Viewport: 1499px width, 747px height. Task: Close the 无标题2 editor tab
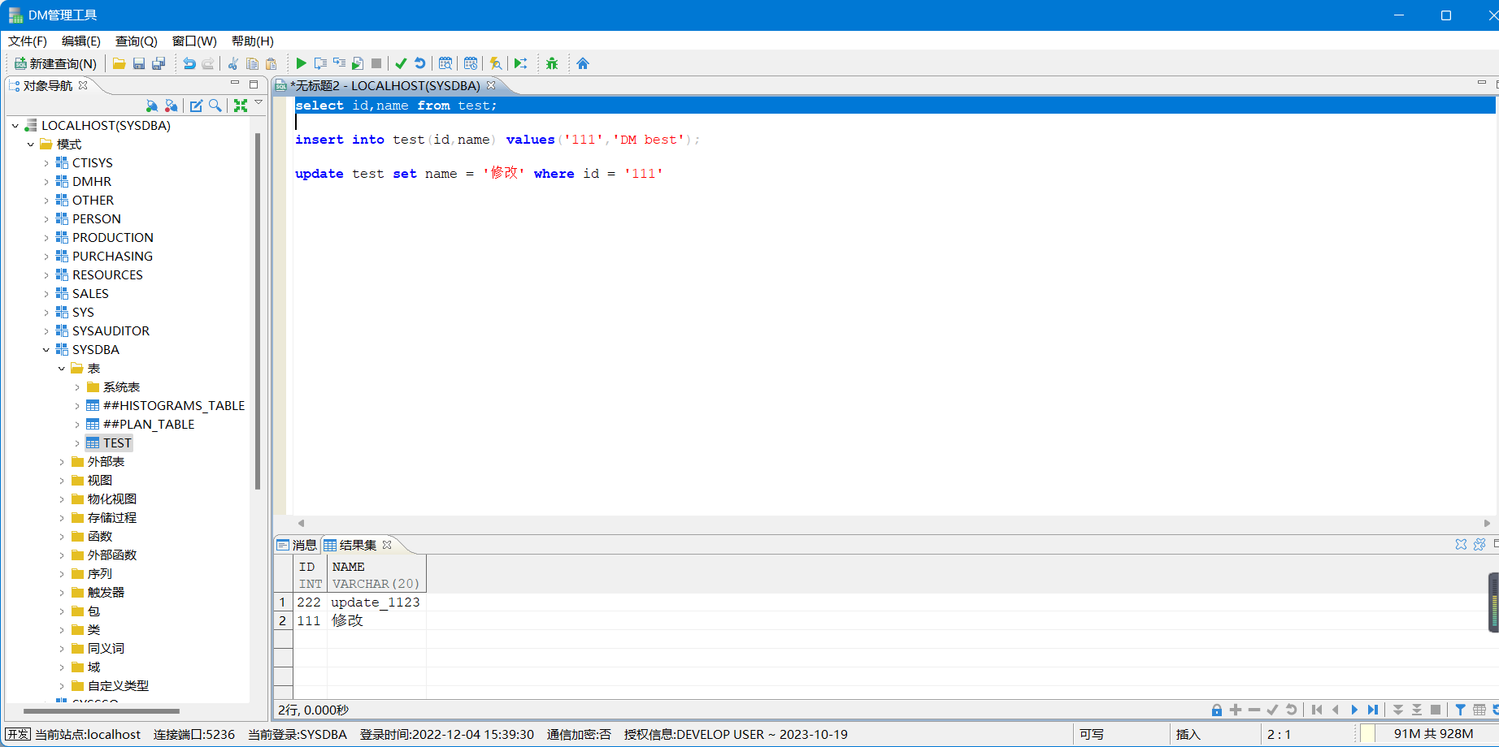pyautogui.click(x=491, y=85)
